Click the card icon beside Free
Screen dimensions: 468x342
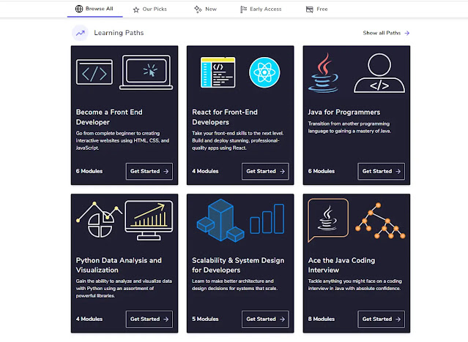(x=310, y=9)
